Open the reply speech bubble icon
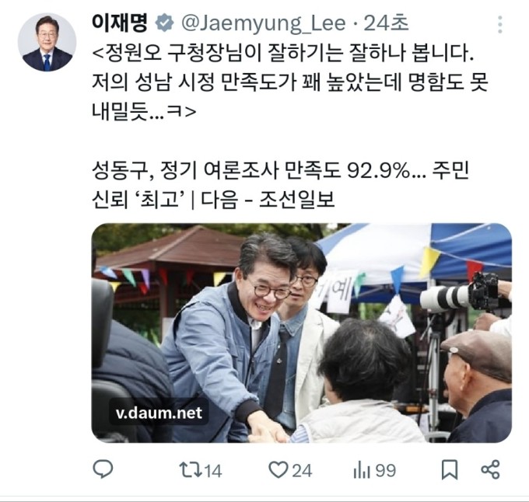529x502 pixels. (x=103, y=469)
